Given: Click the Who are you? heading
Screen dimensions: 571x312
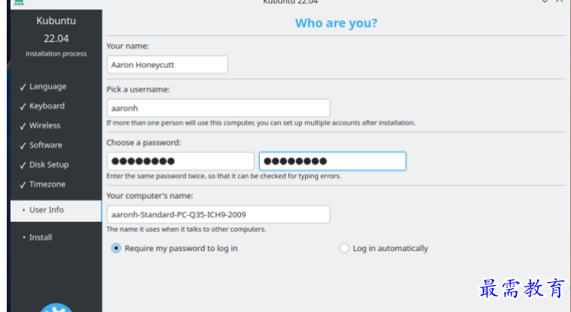Looking at the screenshot, I should [x=336, y=23].
